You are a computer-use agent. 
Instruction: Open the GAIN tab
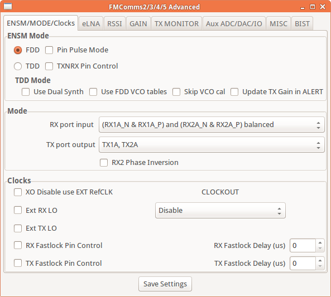pos(138,23)
